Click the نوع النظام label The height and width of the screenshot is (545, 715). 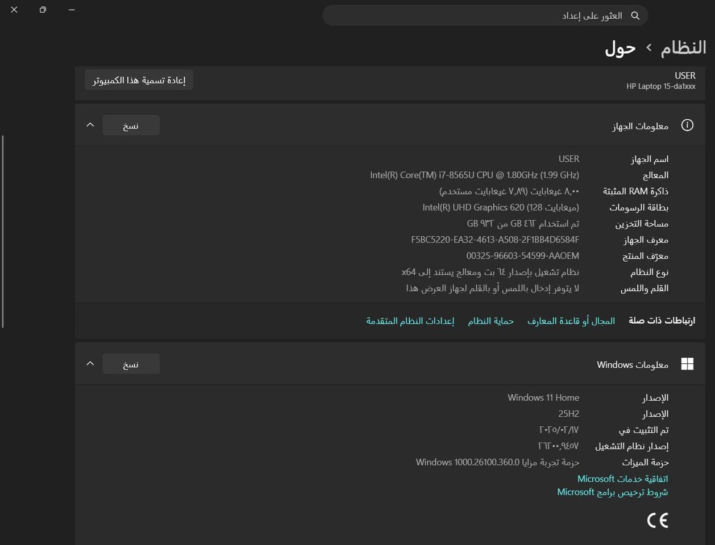[x=649, y=272]
